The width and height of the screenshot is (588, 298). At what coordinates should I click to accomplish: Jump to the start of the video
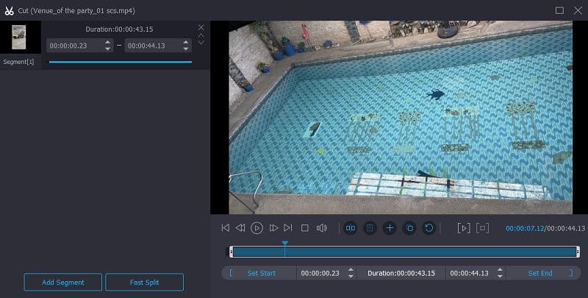point(225,228)
